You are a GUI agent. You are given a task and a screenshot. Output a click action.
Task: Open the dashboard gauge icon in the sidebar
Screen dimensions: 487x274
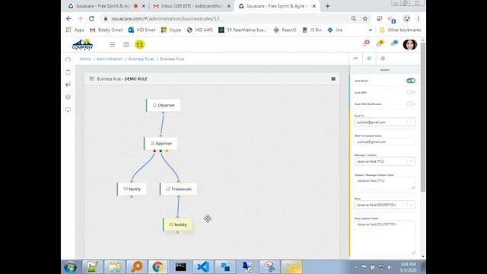68,59
